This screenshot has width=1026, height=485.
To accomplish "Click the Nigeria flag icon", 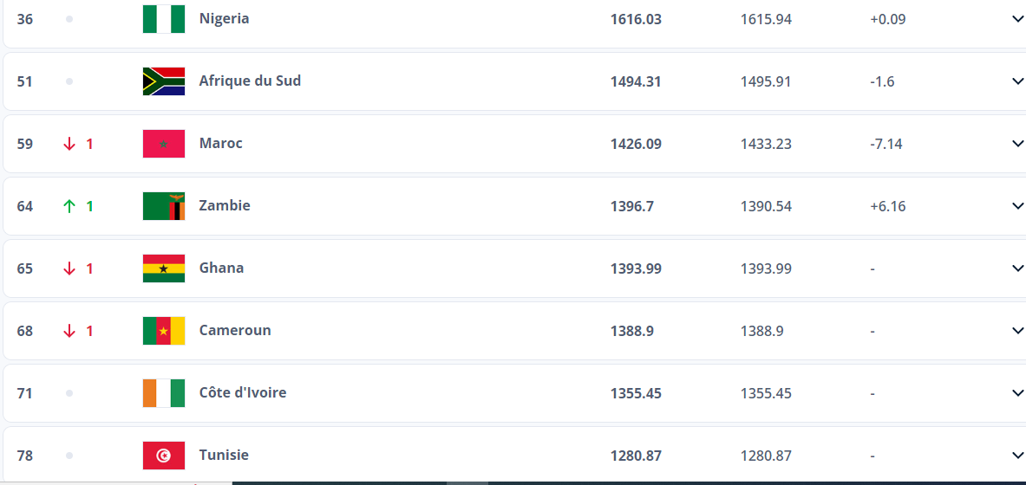I will pyautogui.click(x=164, y=19).
